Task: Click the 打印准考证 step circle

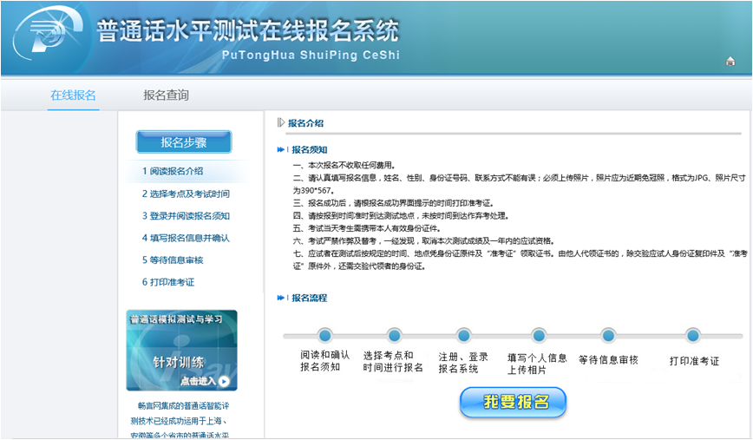Action: (692, 336)
